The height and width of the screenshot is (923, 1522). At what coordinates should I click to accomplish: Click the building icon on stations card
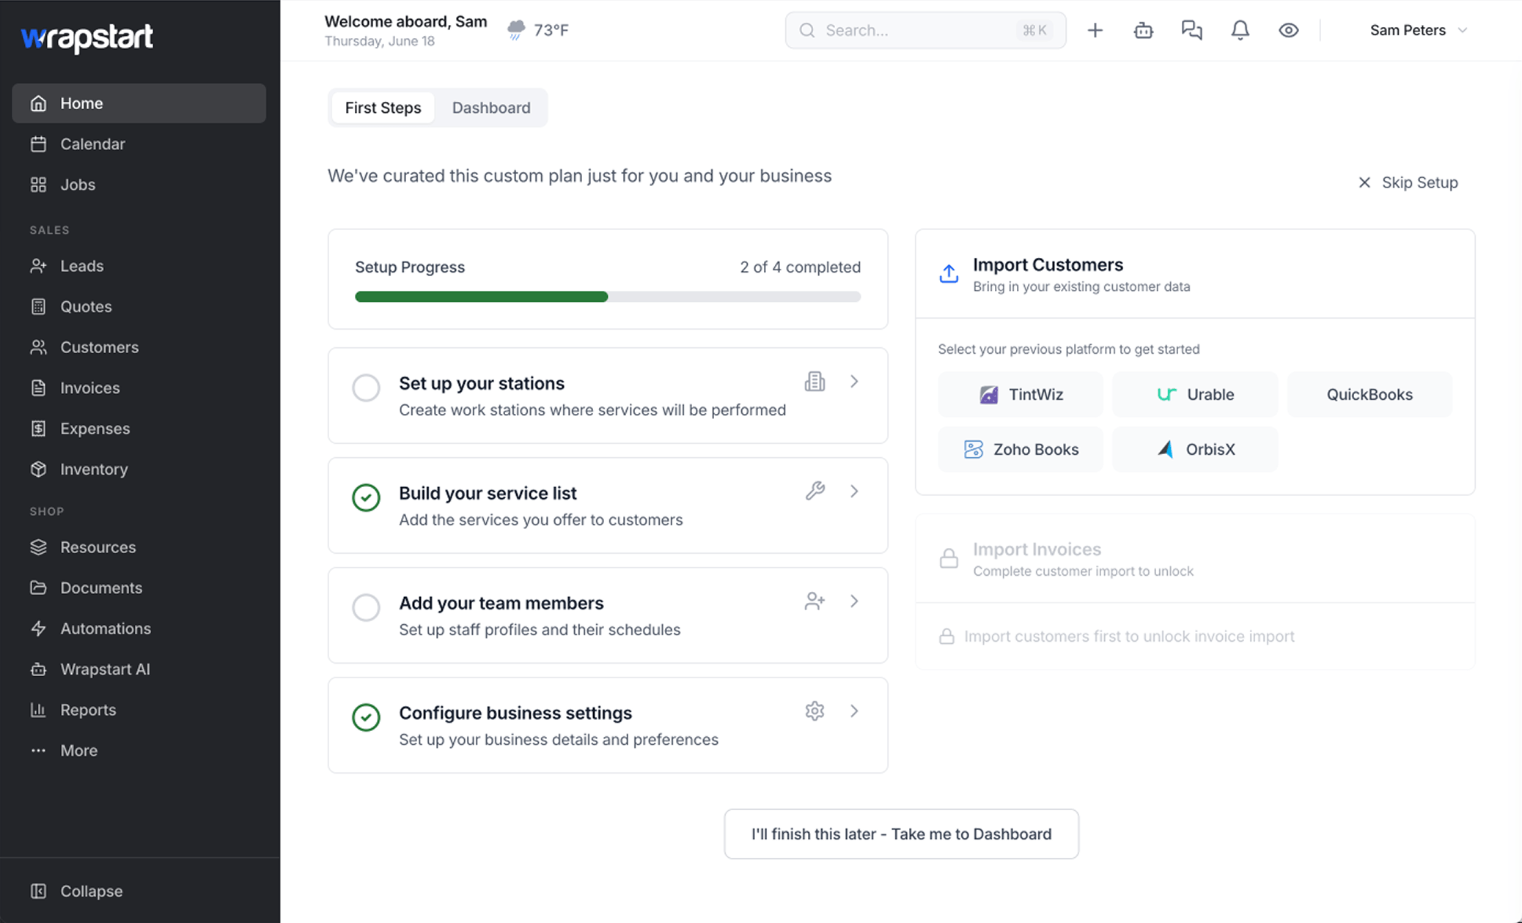point(815,382)
